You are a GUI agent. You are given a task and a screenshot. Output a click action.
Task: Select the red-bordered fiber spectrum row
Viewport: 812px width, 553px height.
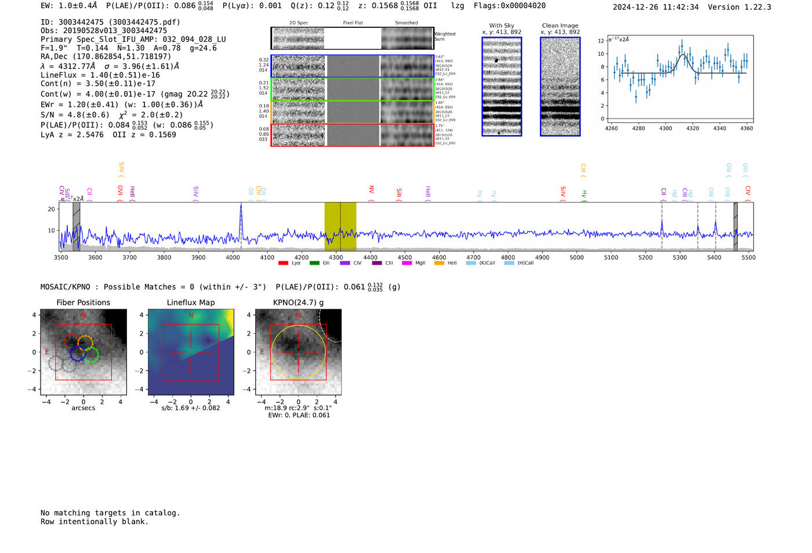click(x=352, y=135)
